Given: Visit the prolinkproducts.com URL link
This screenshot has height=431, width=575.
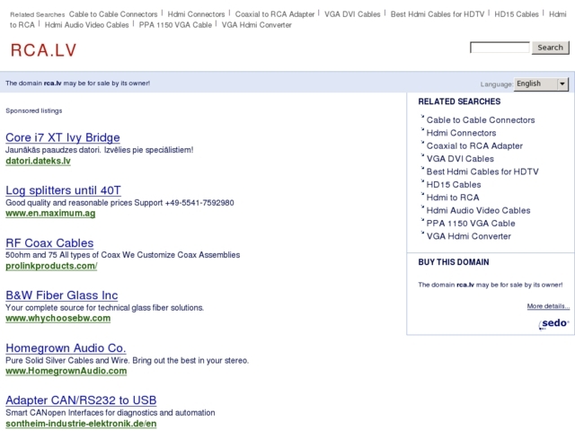Looking at the screenshot, I should tap(51, 266).
